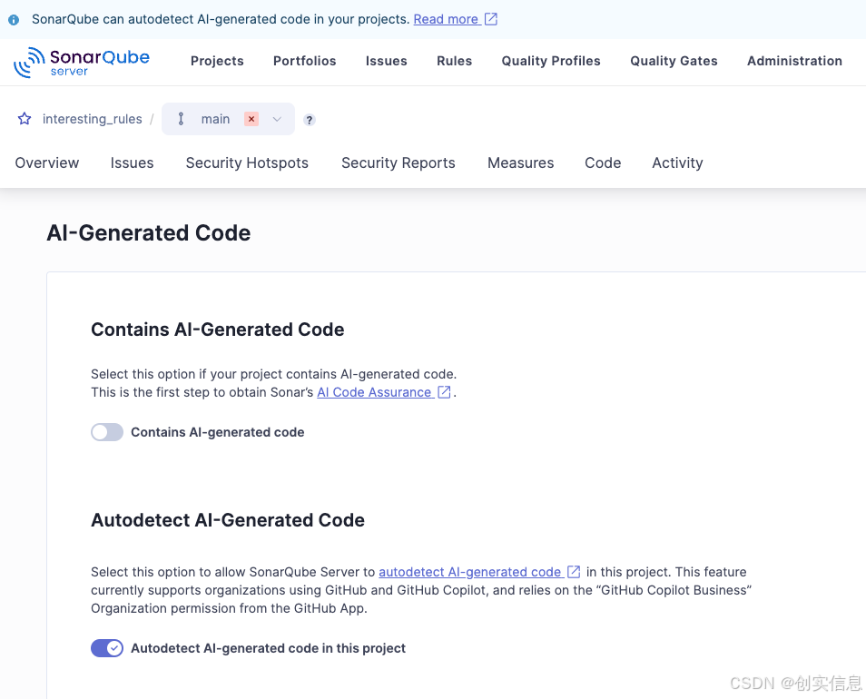Open Quality Gates

tap(674, 61)
